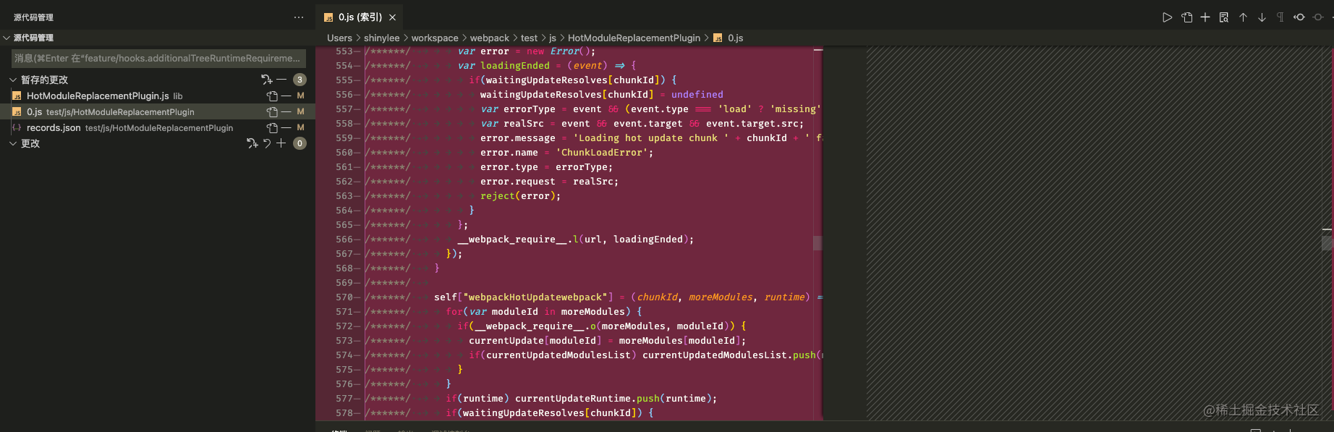Toggle whitespace display with the pilcrow icon
The height and width of the screenshot is (432, 1334).
tap(1280, 17)
